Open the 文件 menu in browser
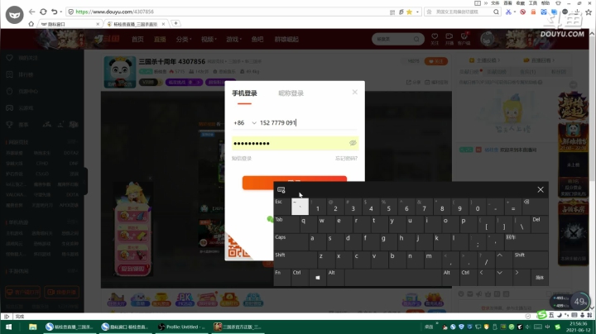 click(495, 3)
